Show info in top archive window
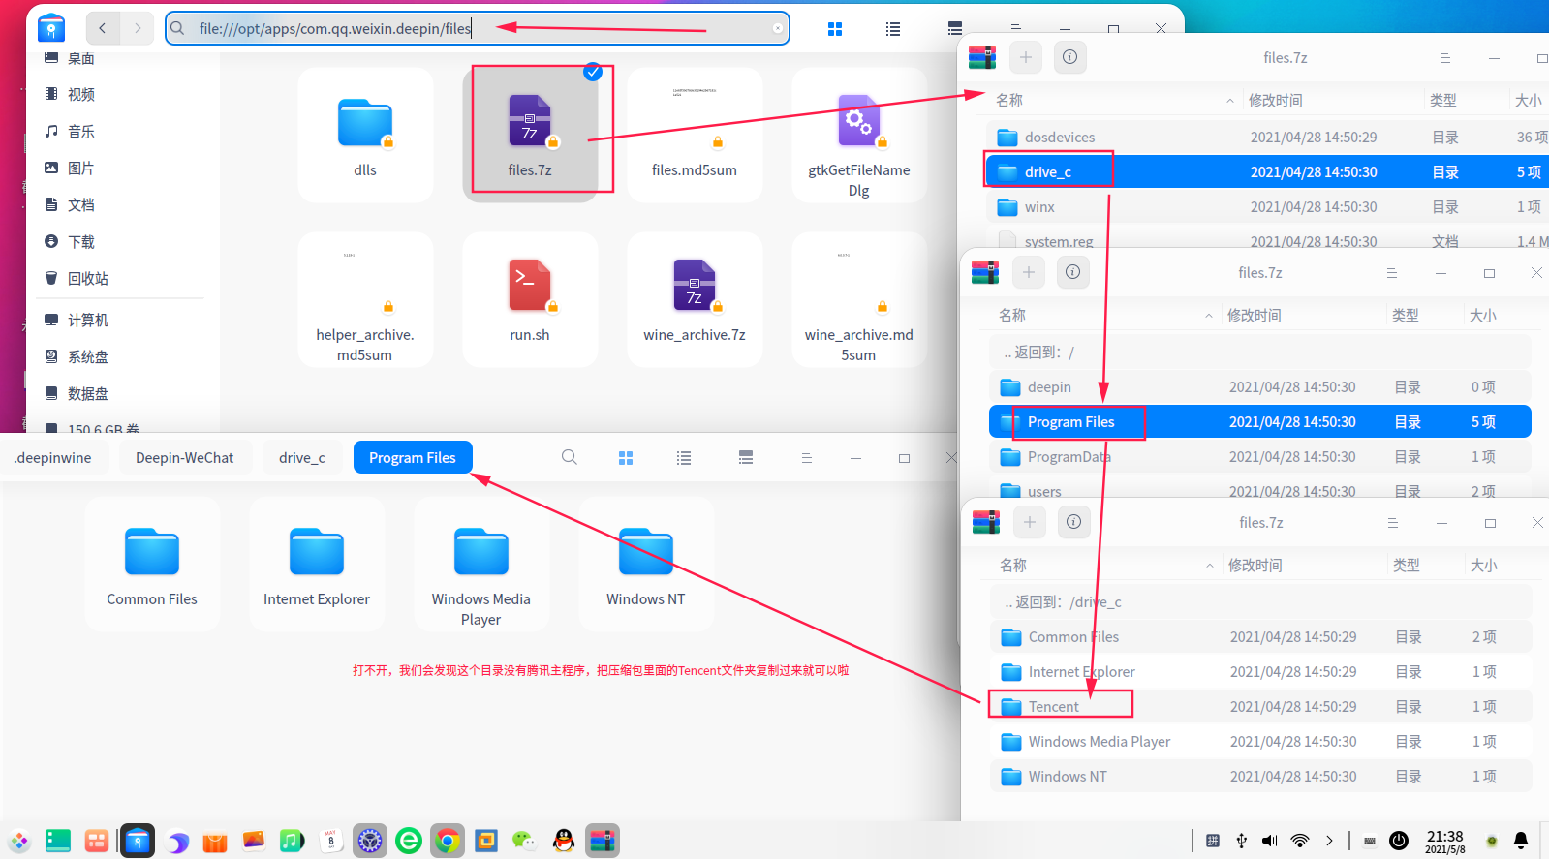The height and width of the screenshot is (859, 1549). coord(1070,57)
